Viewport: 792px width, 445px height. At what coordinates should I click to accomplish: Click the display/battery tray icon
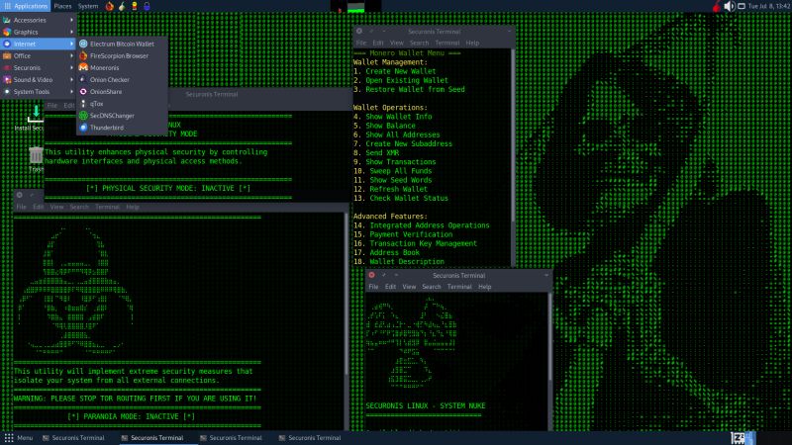742,6
